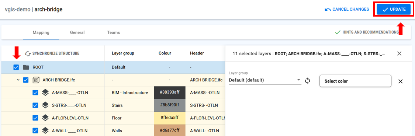Click the #d6a77cff colour swatch

pos(170,130)
